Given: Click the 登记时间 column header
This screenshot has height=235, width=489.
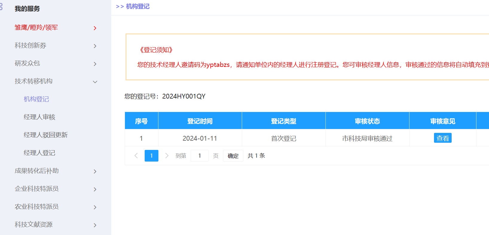Looking at the screenshot, I should (x=200, y=121).
